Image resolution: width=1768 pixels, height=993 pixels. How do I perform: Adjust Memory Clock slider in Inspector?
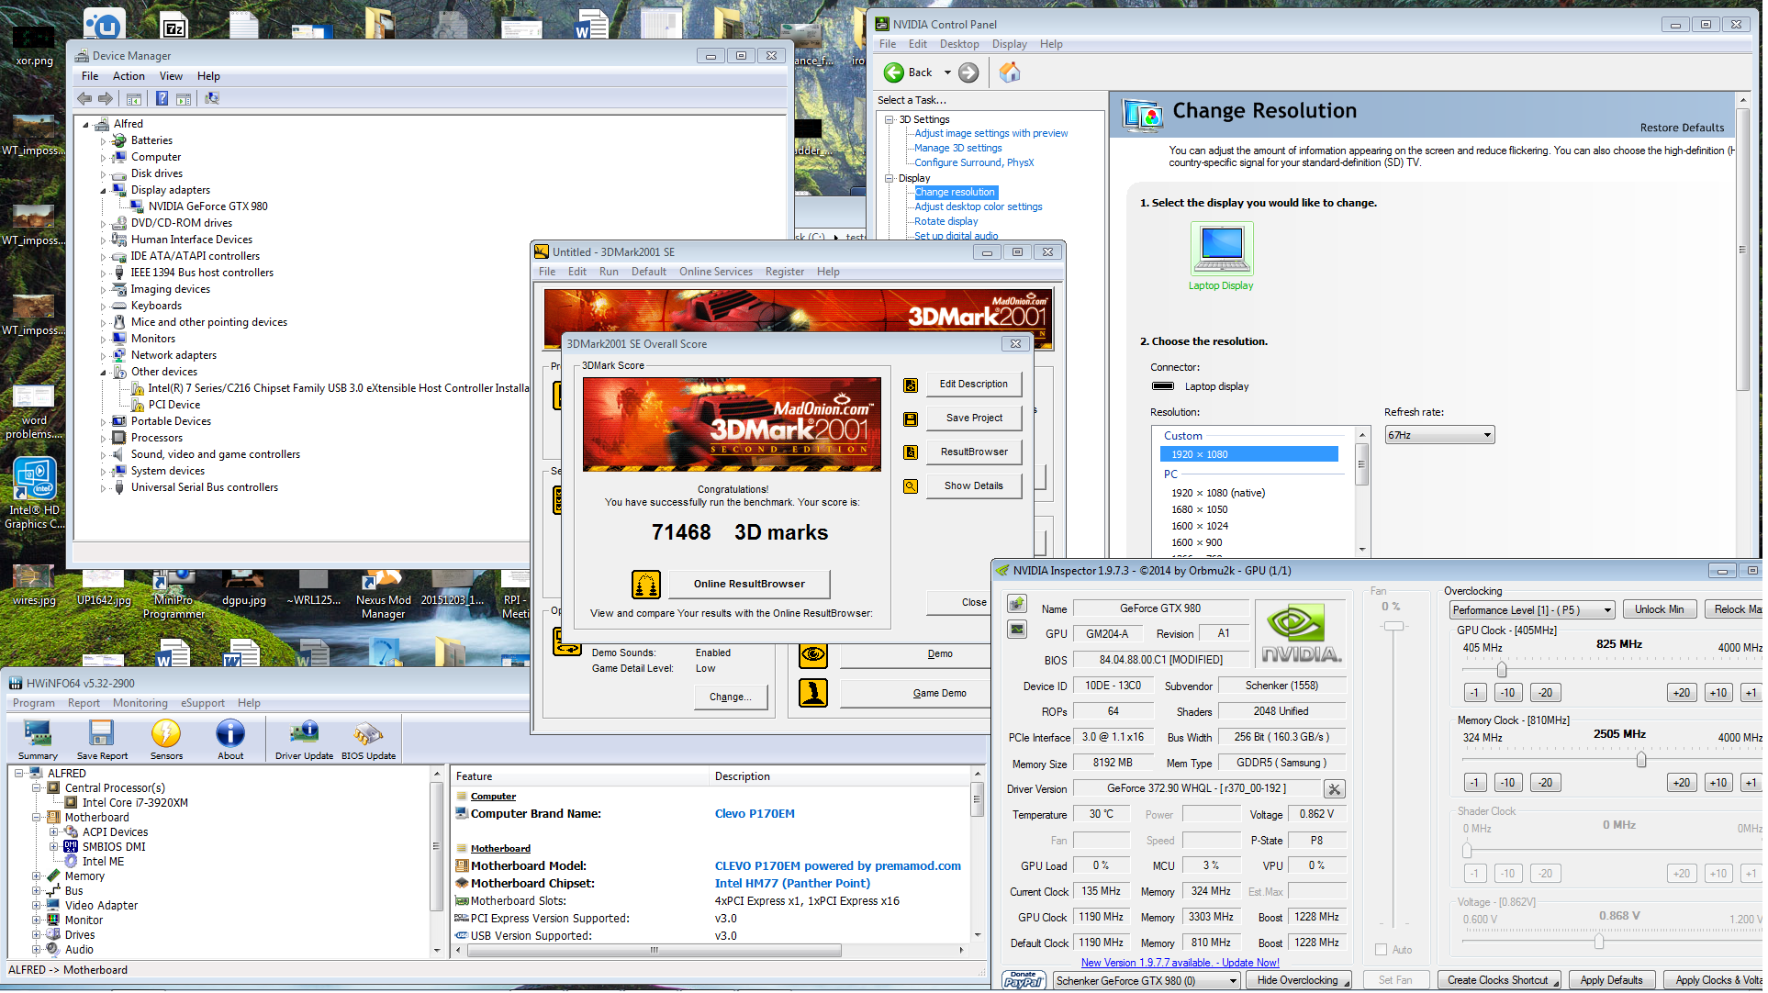1642,761
